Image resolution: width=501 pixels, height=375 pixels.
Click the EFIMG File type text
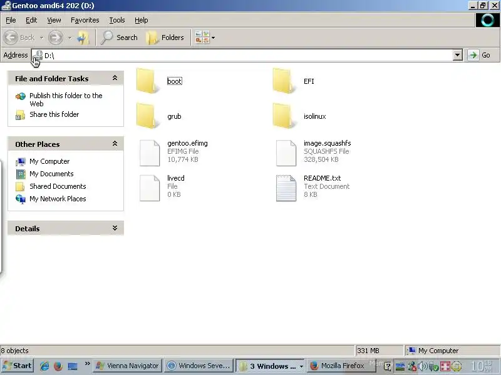click(x=183, y=151)
